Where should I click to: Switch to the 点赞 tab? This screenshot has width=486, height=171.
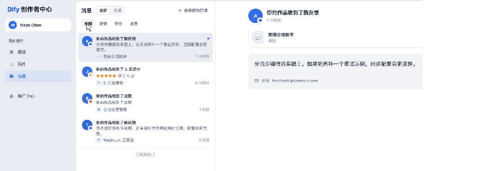click(x=134, y=24)
